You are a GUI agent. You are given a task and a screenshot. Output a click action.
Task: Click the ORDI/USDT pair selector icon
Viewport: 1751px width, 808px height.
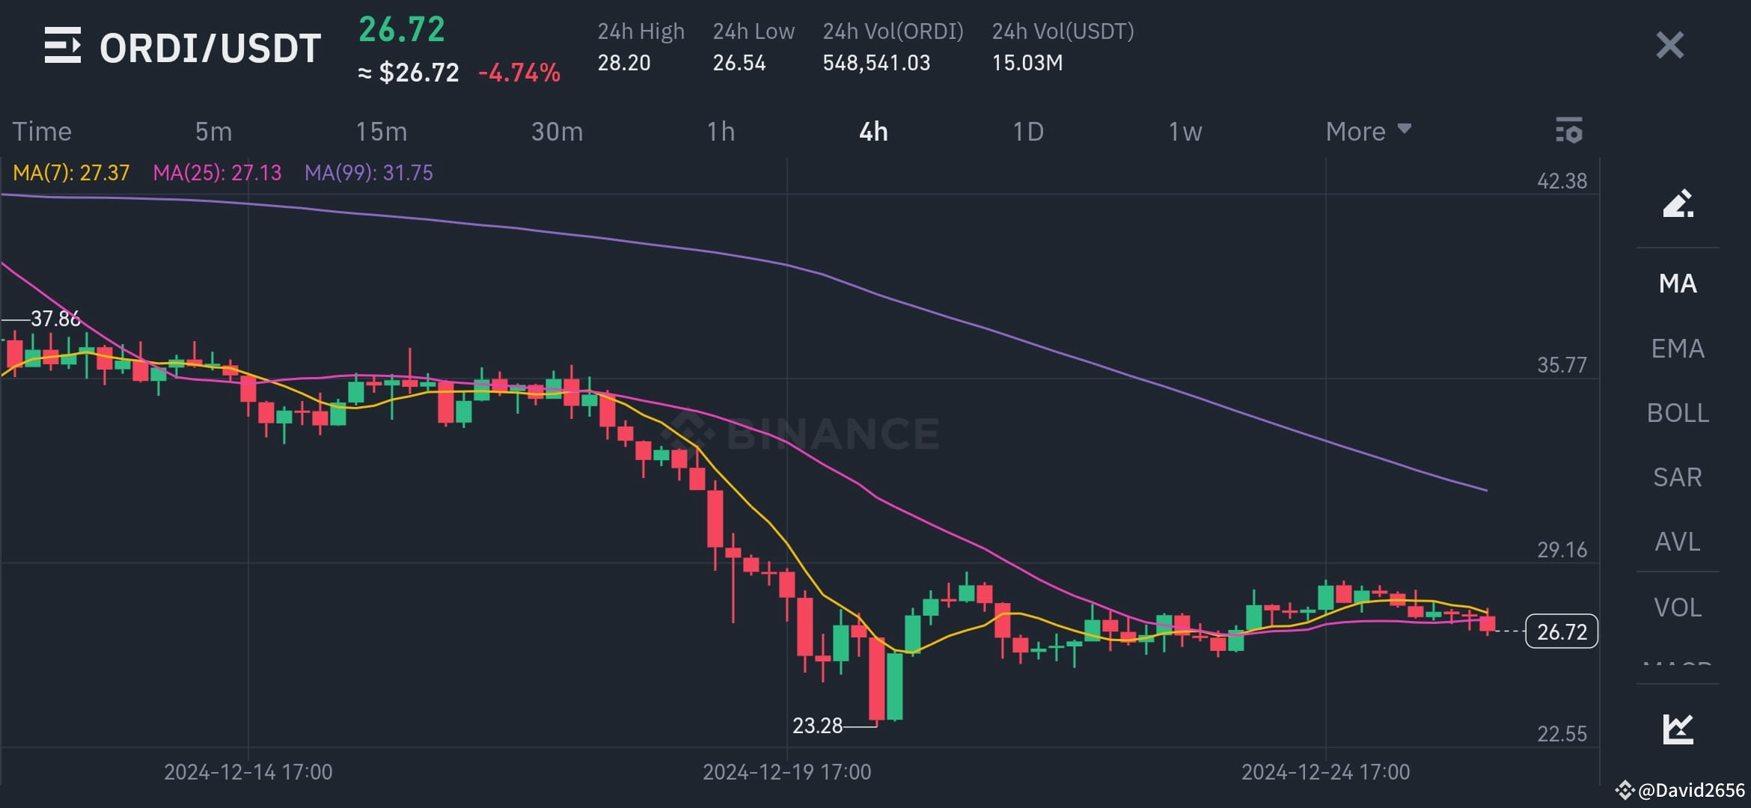pos(63,46)
